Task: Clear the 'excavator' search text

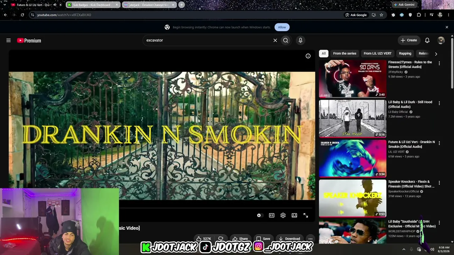Action: point(275,40)
